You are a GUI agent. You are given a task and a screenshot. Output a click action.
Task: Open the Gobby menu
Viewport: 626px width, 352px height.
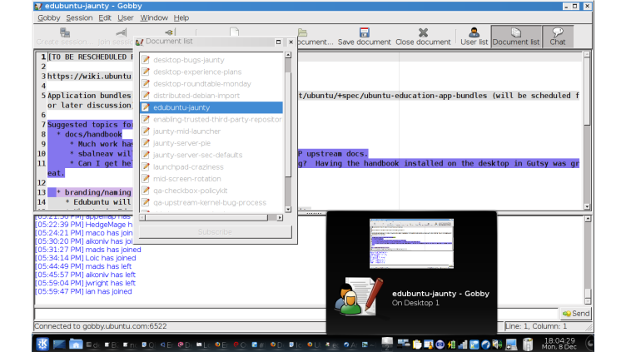click(49, 18)
